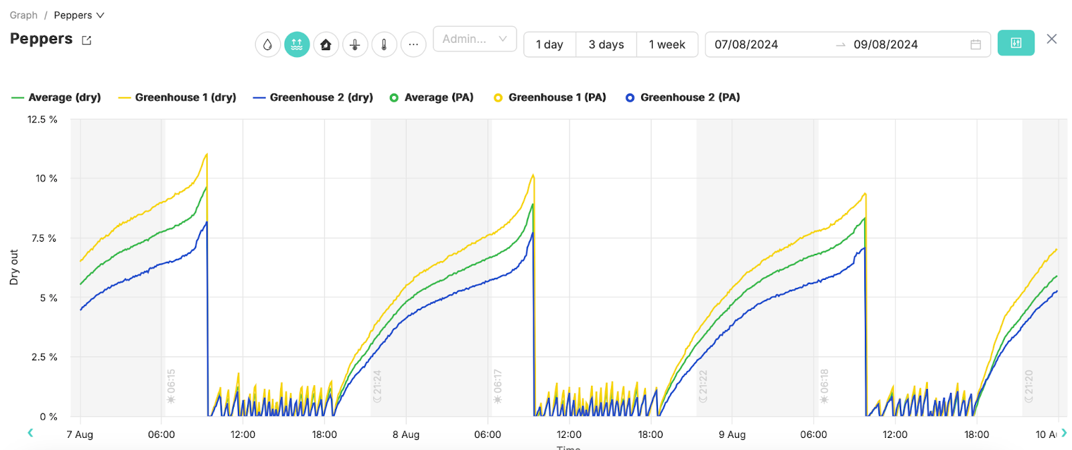Open the calendar date picker icon

coord(976,45)
